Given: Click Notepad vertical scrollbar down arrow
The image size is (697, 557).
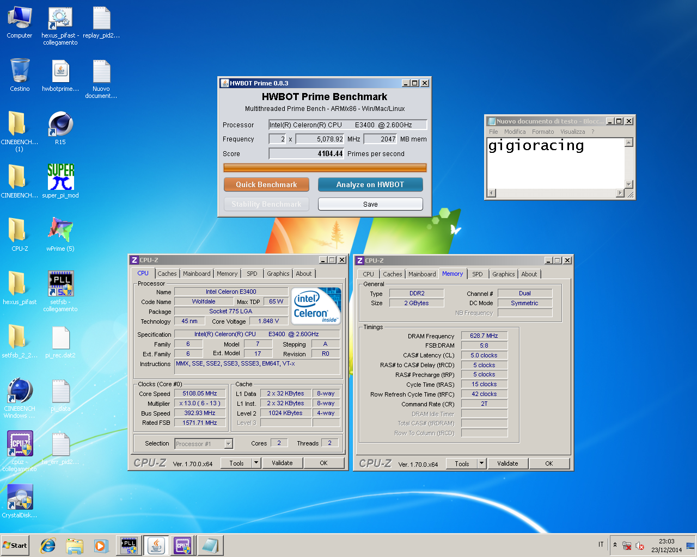Looking at the screenshot, I should pyautogui.click(x=629, y=184).
